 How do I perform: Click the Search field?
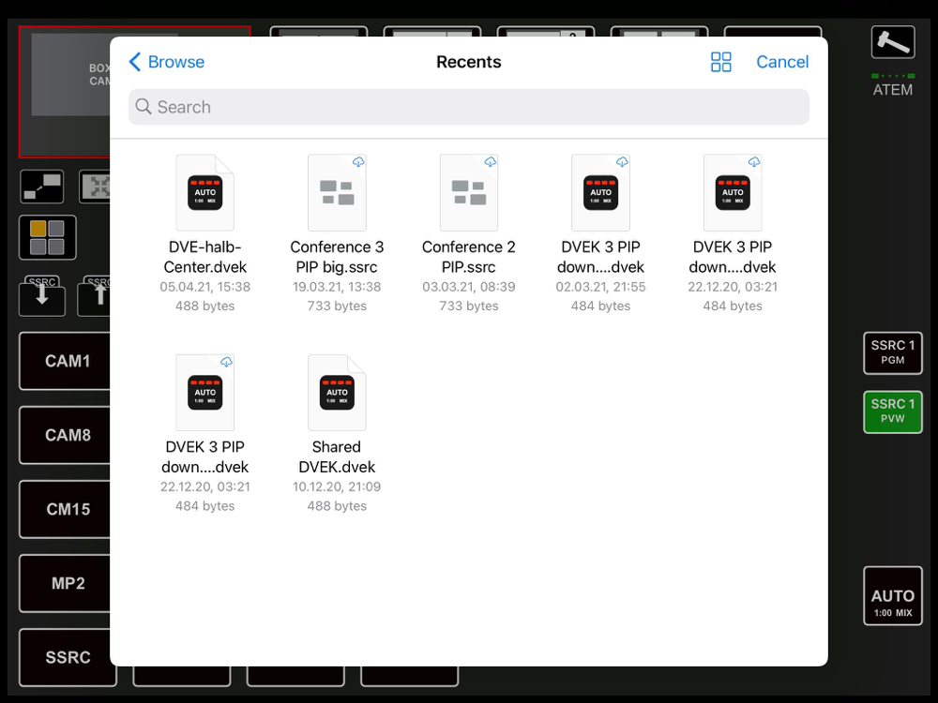coord(468,107)
